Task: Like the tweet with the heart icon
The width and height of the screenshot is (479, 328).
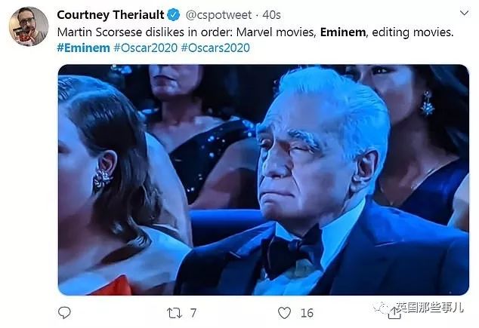Action: pyautogui.click(x=284, y=312)
